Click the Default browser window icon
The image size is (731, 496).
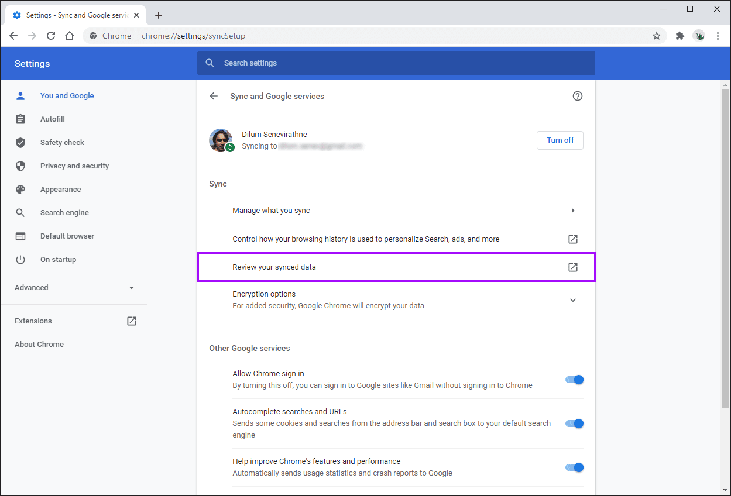(20, 236)
